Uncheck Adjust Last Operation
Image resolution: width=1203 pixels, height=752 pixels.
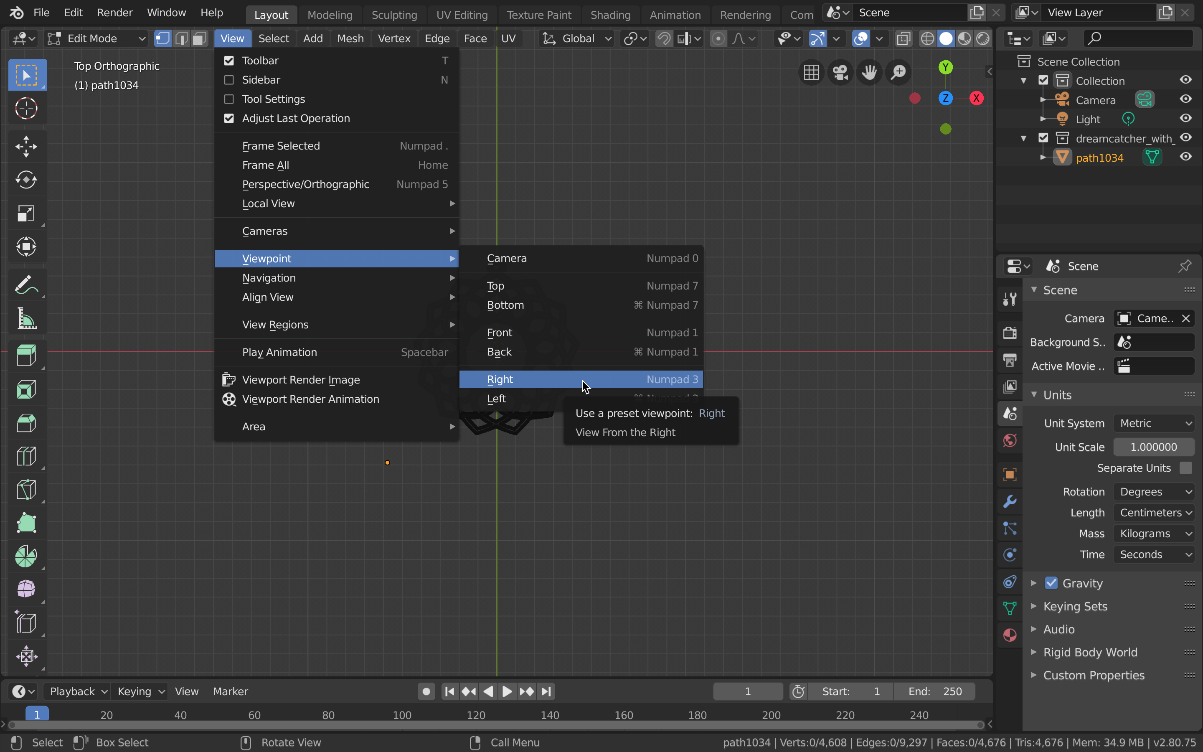point(228,118)
